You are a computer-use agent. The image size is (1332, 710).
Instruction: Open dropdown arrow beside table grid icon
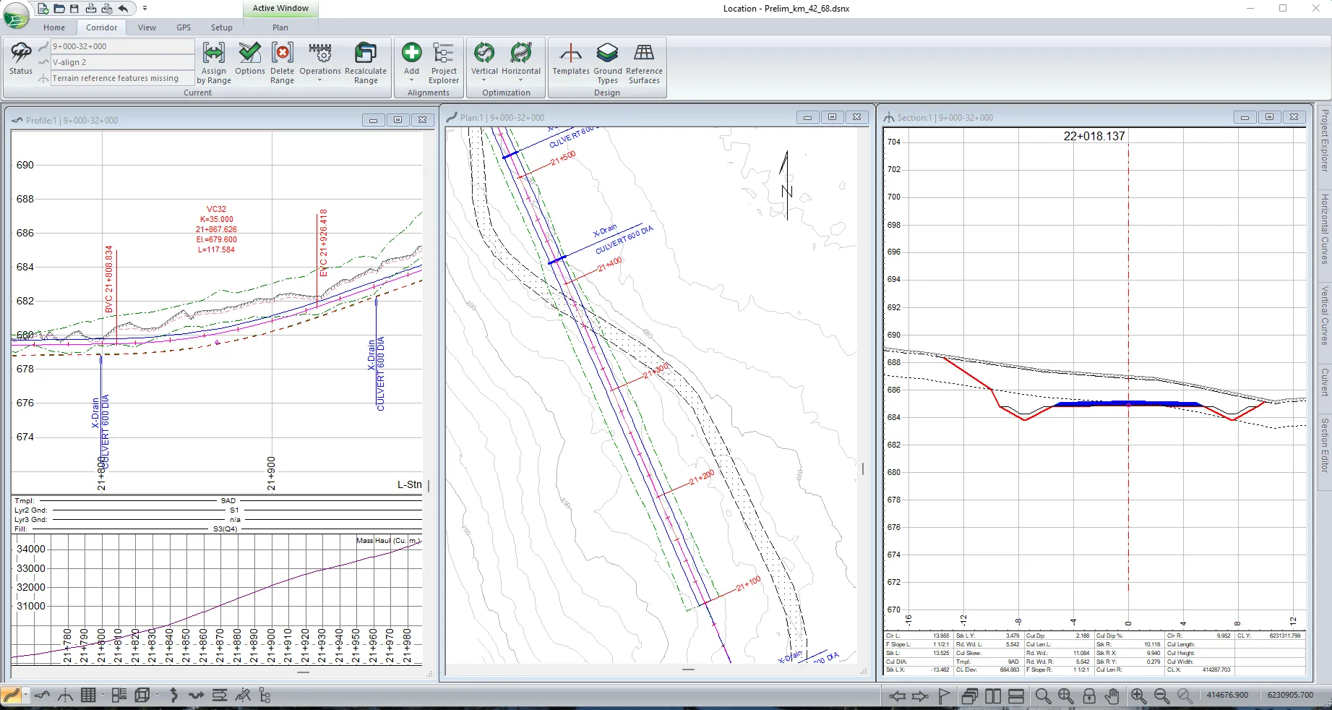coord(102,696)
